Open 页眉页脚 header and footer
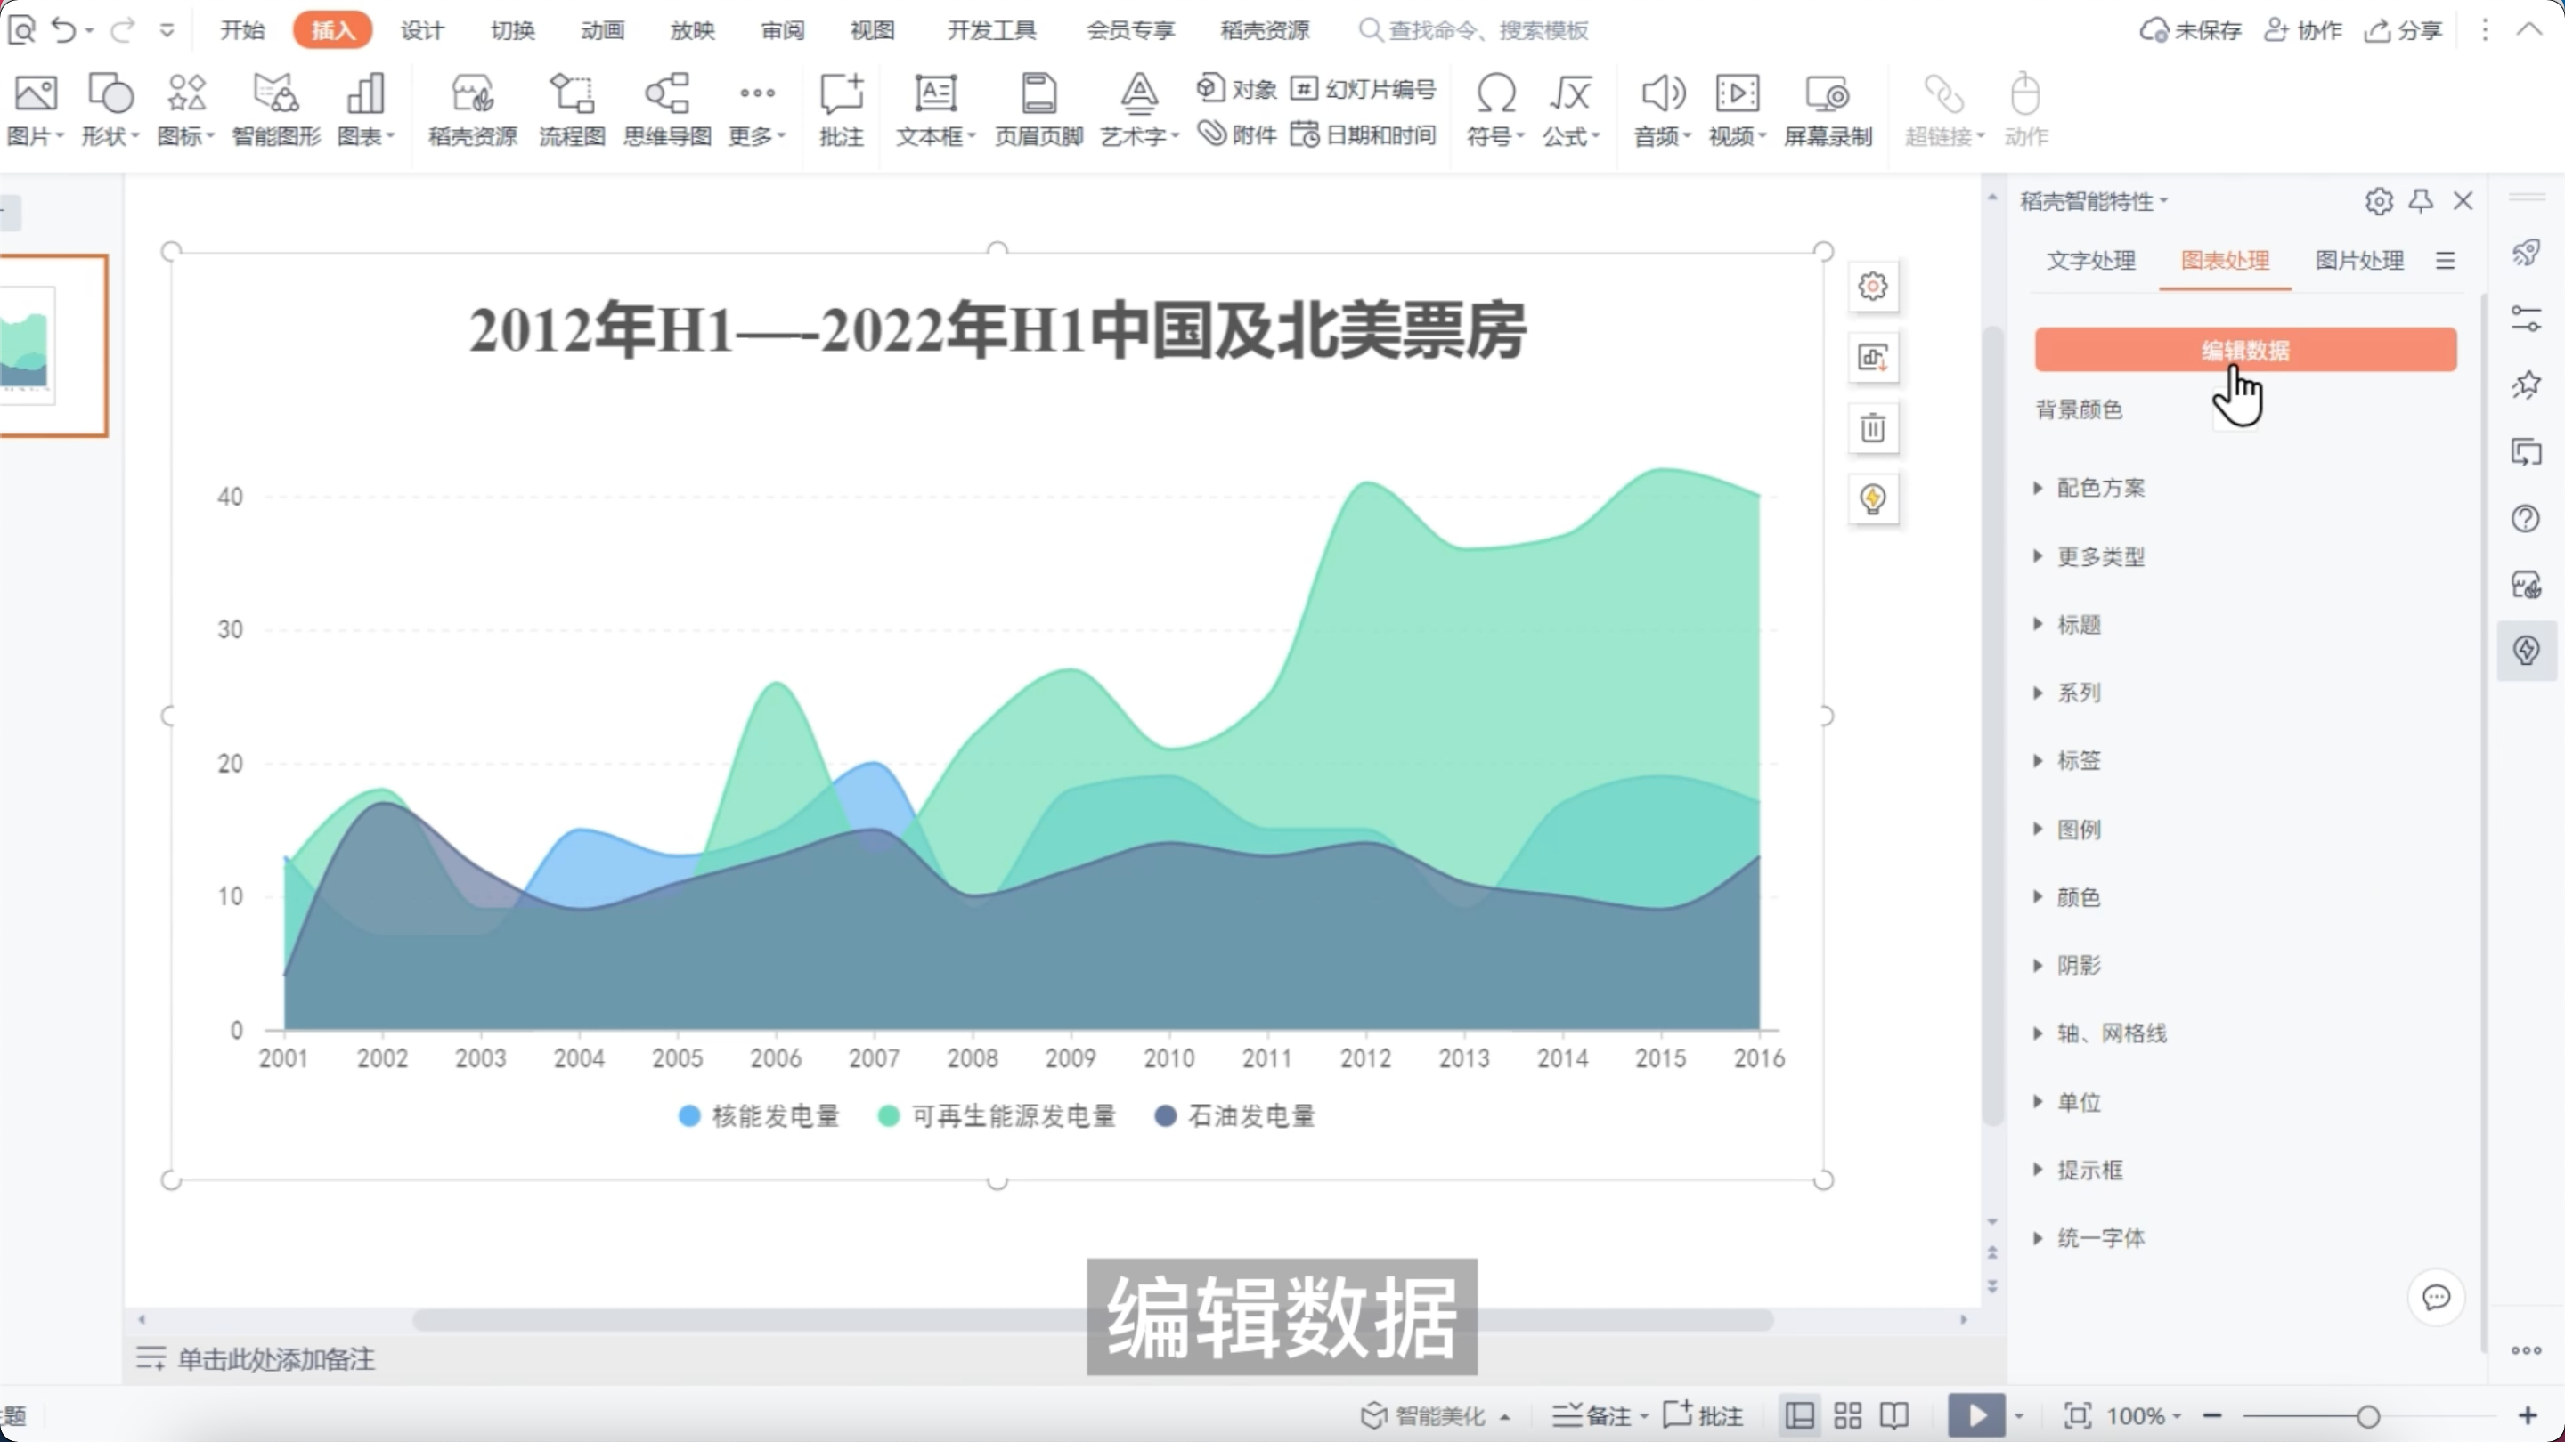Viewport: 2565px width, 1442px height. click(x=1038, y=109)
